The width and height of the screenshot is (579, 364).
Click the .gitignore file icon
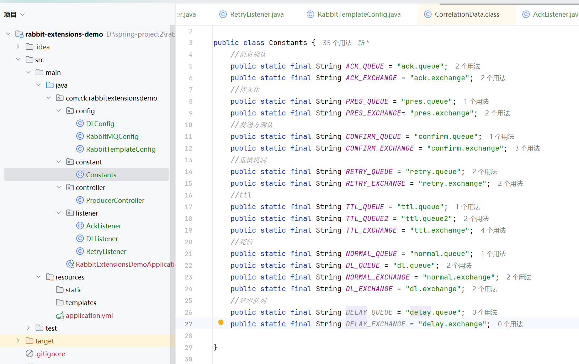click(x=30, y=353)
